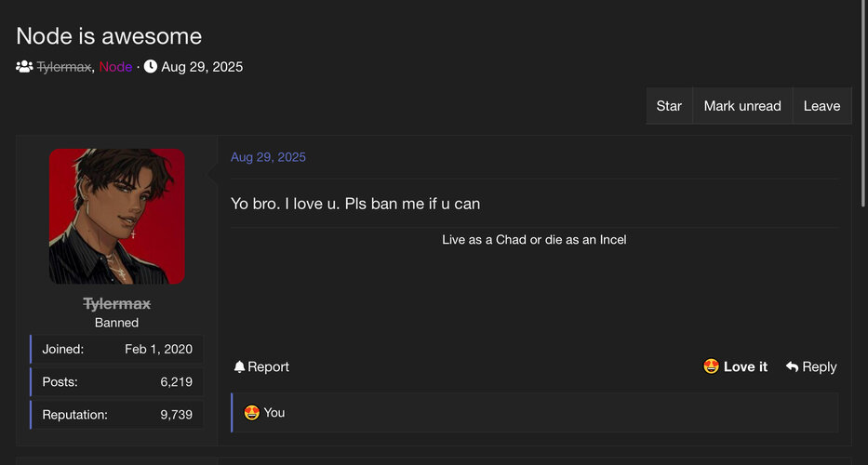Click the struck-through Tylermax username under avatar

coord(117,304)
